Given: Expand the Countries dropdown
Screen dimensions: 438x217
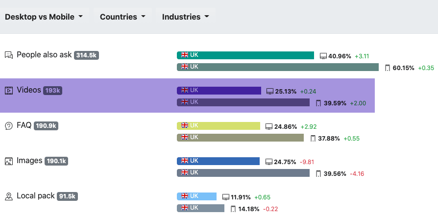Looking at the screenshot, I should click(x=122, y=17).
